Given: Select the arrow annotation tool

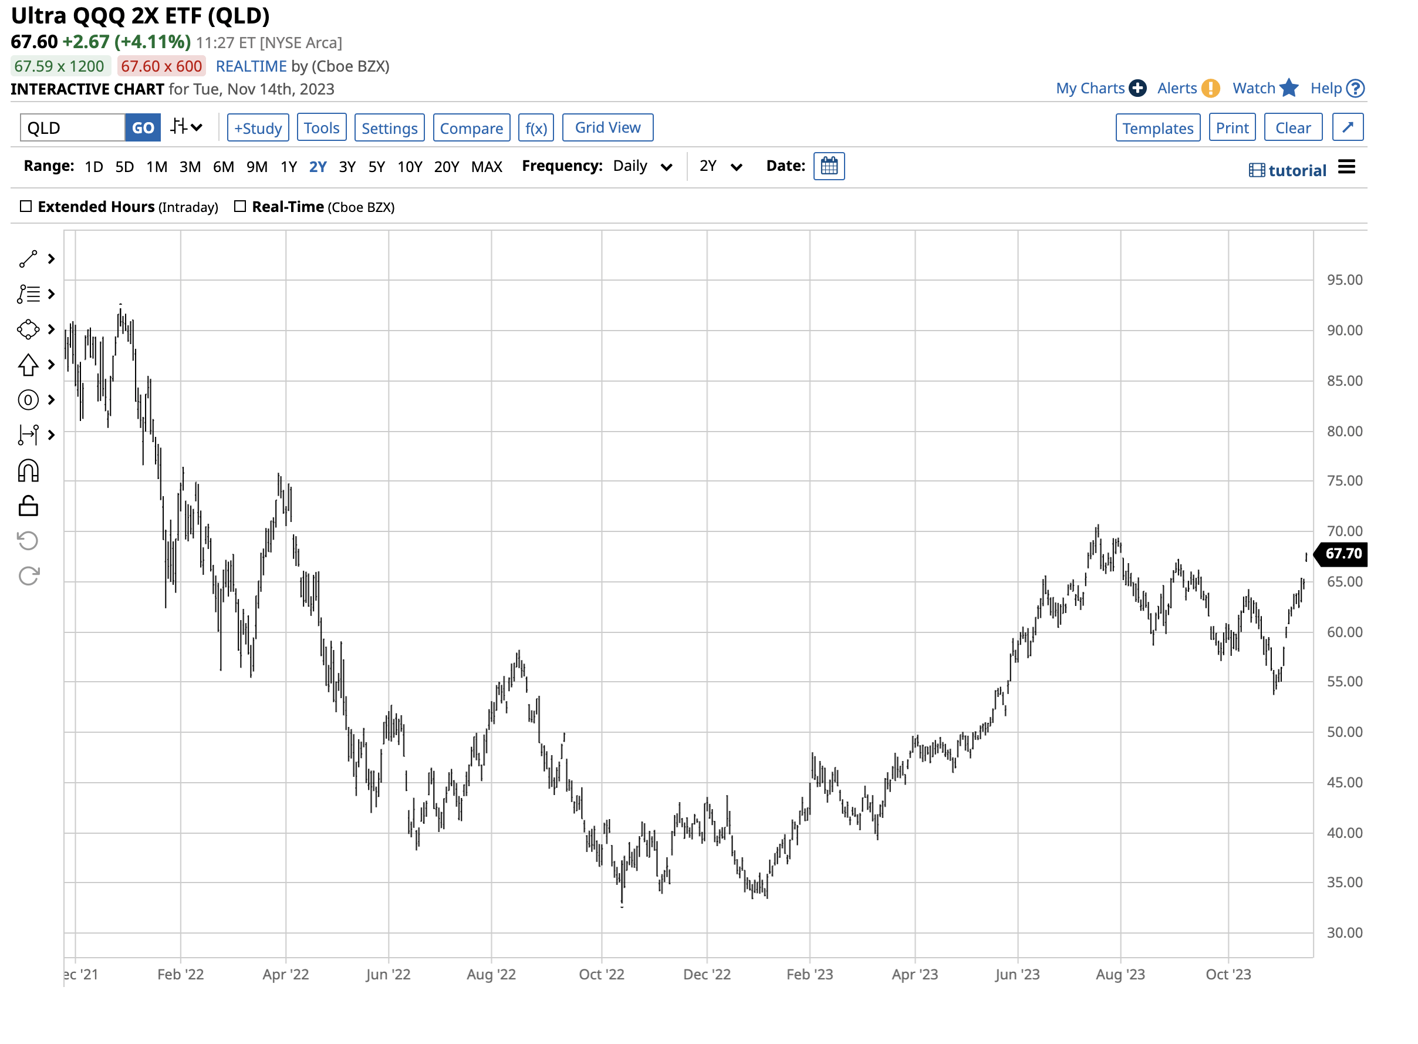Looking at the screenshot, I should point(28,365).
